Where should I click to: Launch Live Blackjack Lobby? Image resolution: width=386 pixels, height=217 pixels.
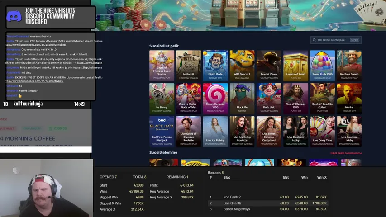tap(295, 132)
